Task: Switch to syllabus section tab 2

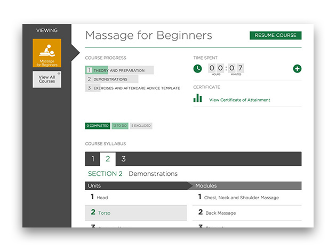Action: point(108,159)
